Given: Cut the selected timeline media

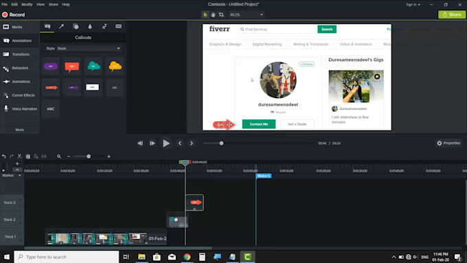Looking at the screenshot, I should [x=20, y=157].
